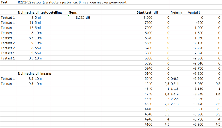The height and width of the screenshot is (128, 222).
Task: Select the Start test value 6400
Action: [148, 33]
